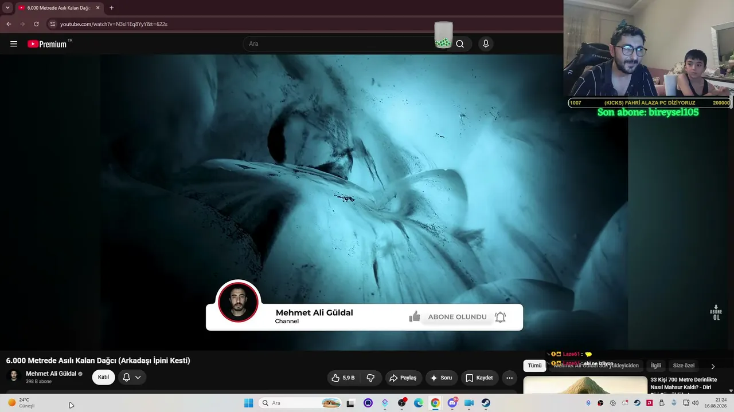Open the Soru ask button
Screen dimensions: 734x412
[441, 378]
